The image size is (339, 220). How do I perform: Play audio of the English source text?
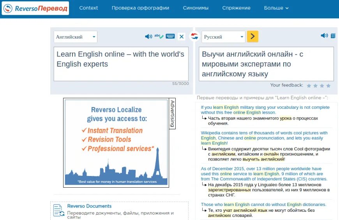pyautogui.click(x=148, y=37)
